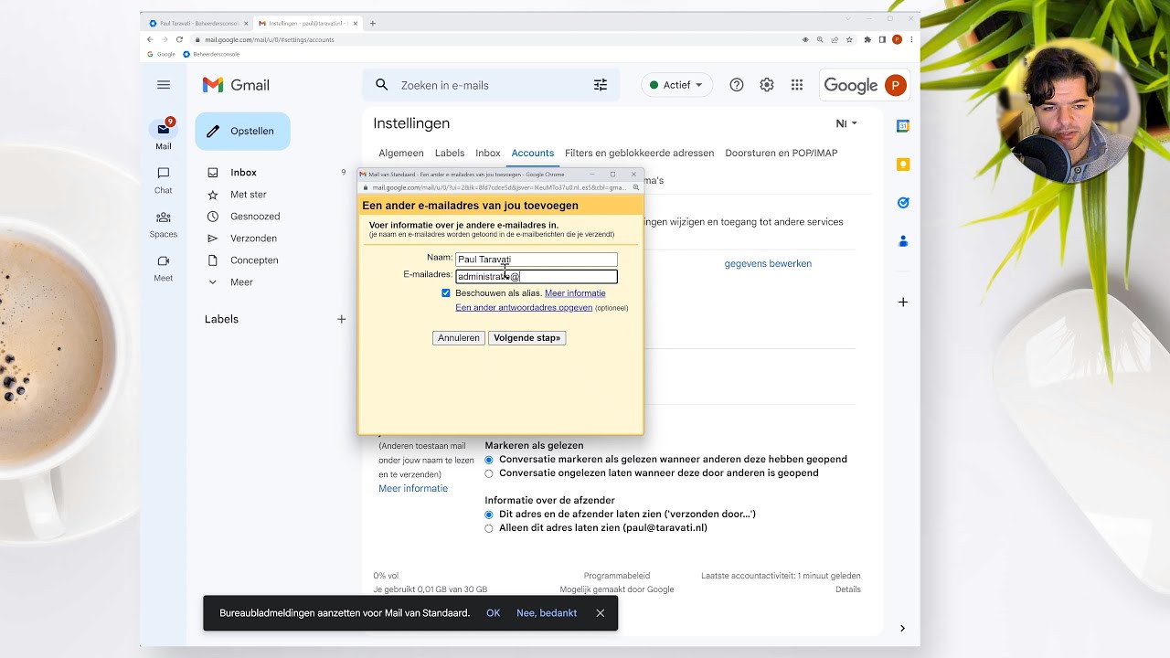Open Spaces in the left rail
This screenshot has height=658, width=1170.
point(164,224)
